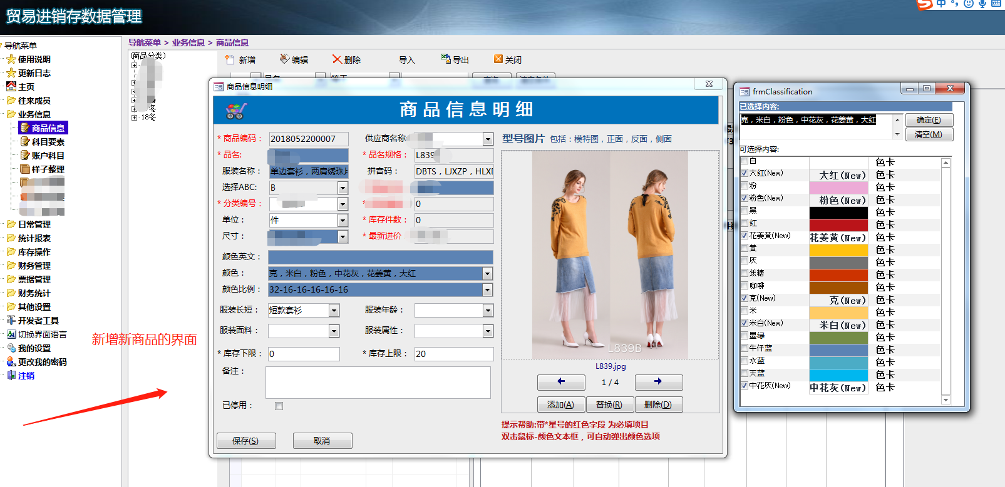Check 粉 color checkbox
Screen dimensions: 1005x487
coord(745,186)
